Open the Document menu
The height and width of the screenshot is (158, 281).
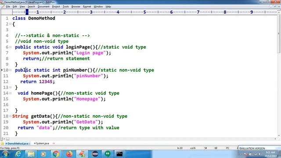coord(43,7)
